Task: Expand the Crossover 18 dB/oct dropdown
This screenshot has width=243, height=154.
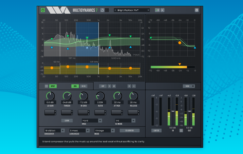Action: click(54, 131)
